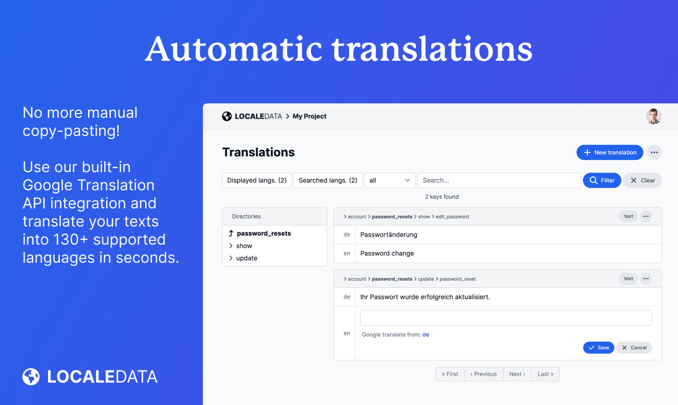This screenshot has height=405, width=678.
Task: Click account breadcrumb in edit_password key path
Action: [357, 217]
